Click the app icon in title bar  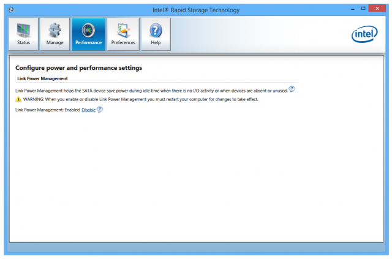[11, 10]
